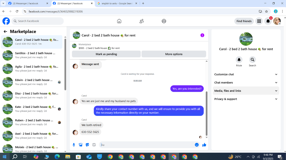286x160 pixels.
Task: Choose a sticker icon
Action: coord(87,145)
